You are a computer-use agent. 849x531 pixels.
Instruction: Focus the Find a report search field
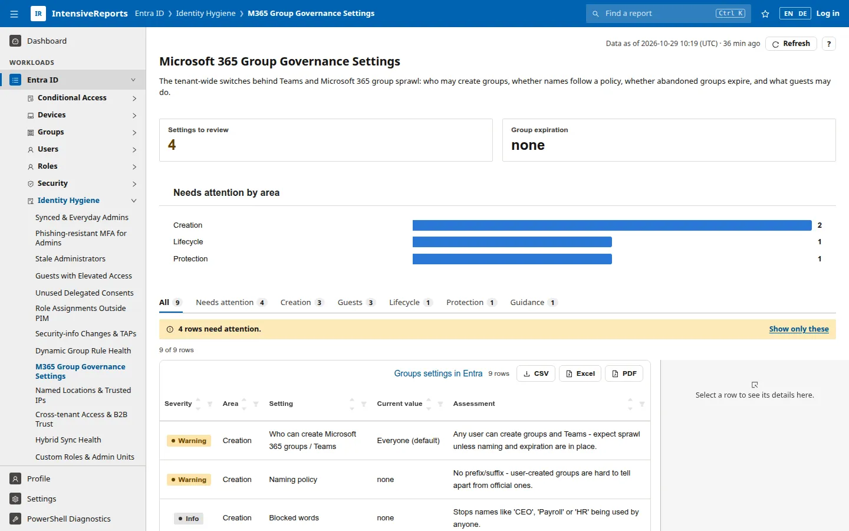[669, 14]
